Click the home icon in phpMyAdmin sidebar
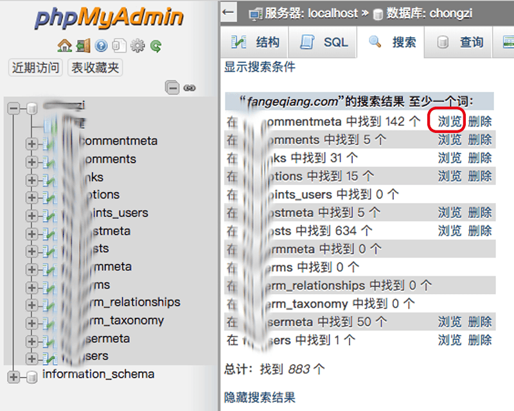Viewport: 514px width, 411px height. 65,46
